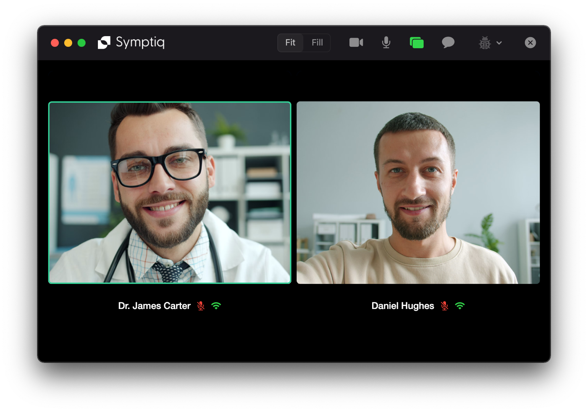This screenshot has width=588, height=412.
Task: Click the bug debug icon
Action: pyautogui.click(x=485, y=43)
